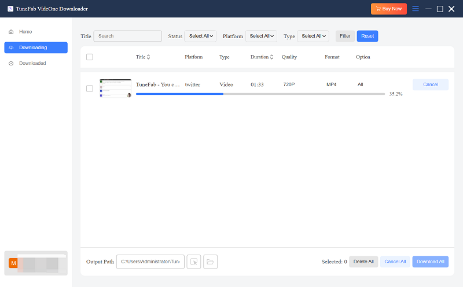Click the orange M account avatar

click(x=13, y=263)
